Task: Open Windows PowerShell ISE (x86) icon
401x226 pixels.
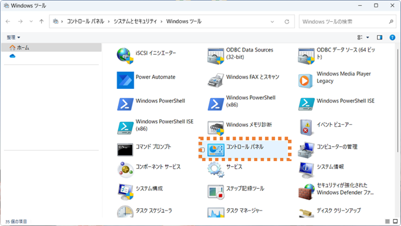Action: (125, 128)
